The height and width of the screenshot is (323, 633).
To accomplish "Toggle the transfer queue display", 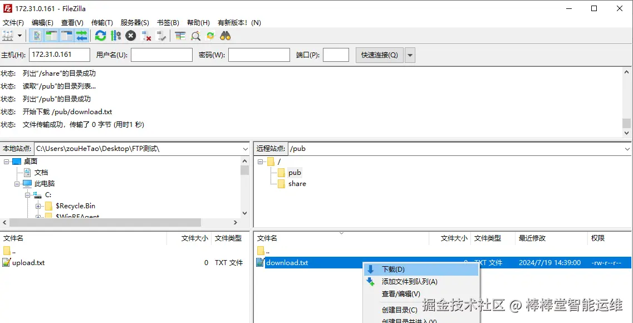I will 81,36.
